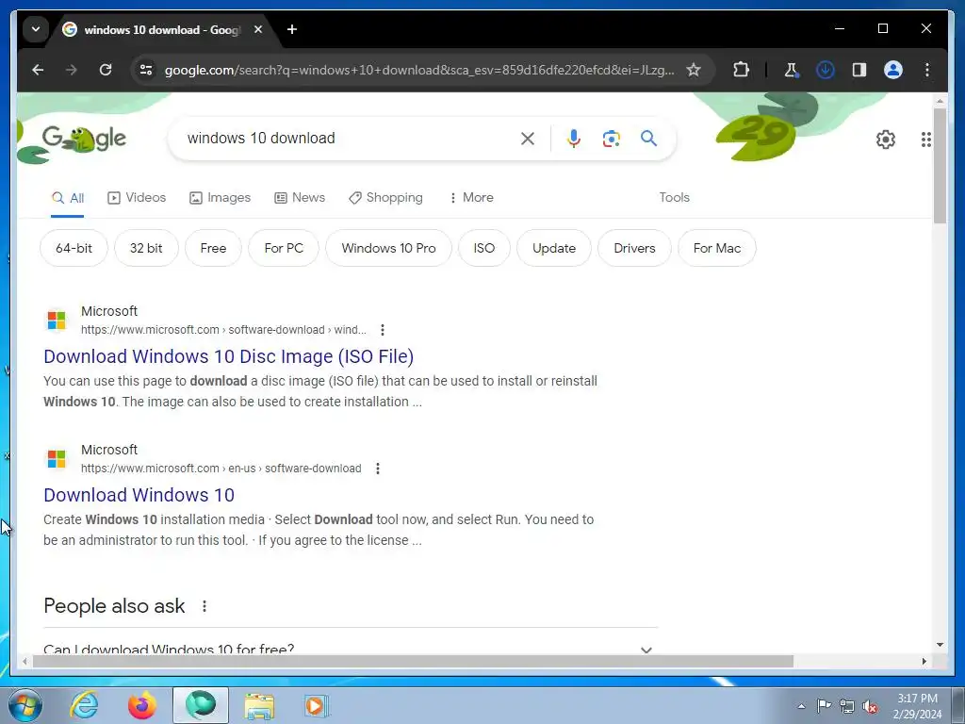
Task: Open the Extensions puzzle icon
Action: coord(741,70)
